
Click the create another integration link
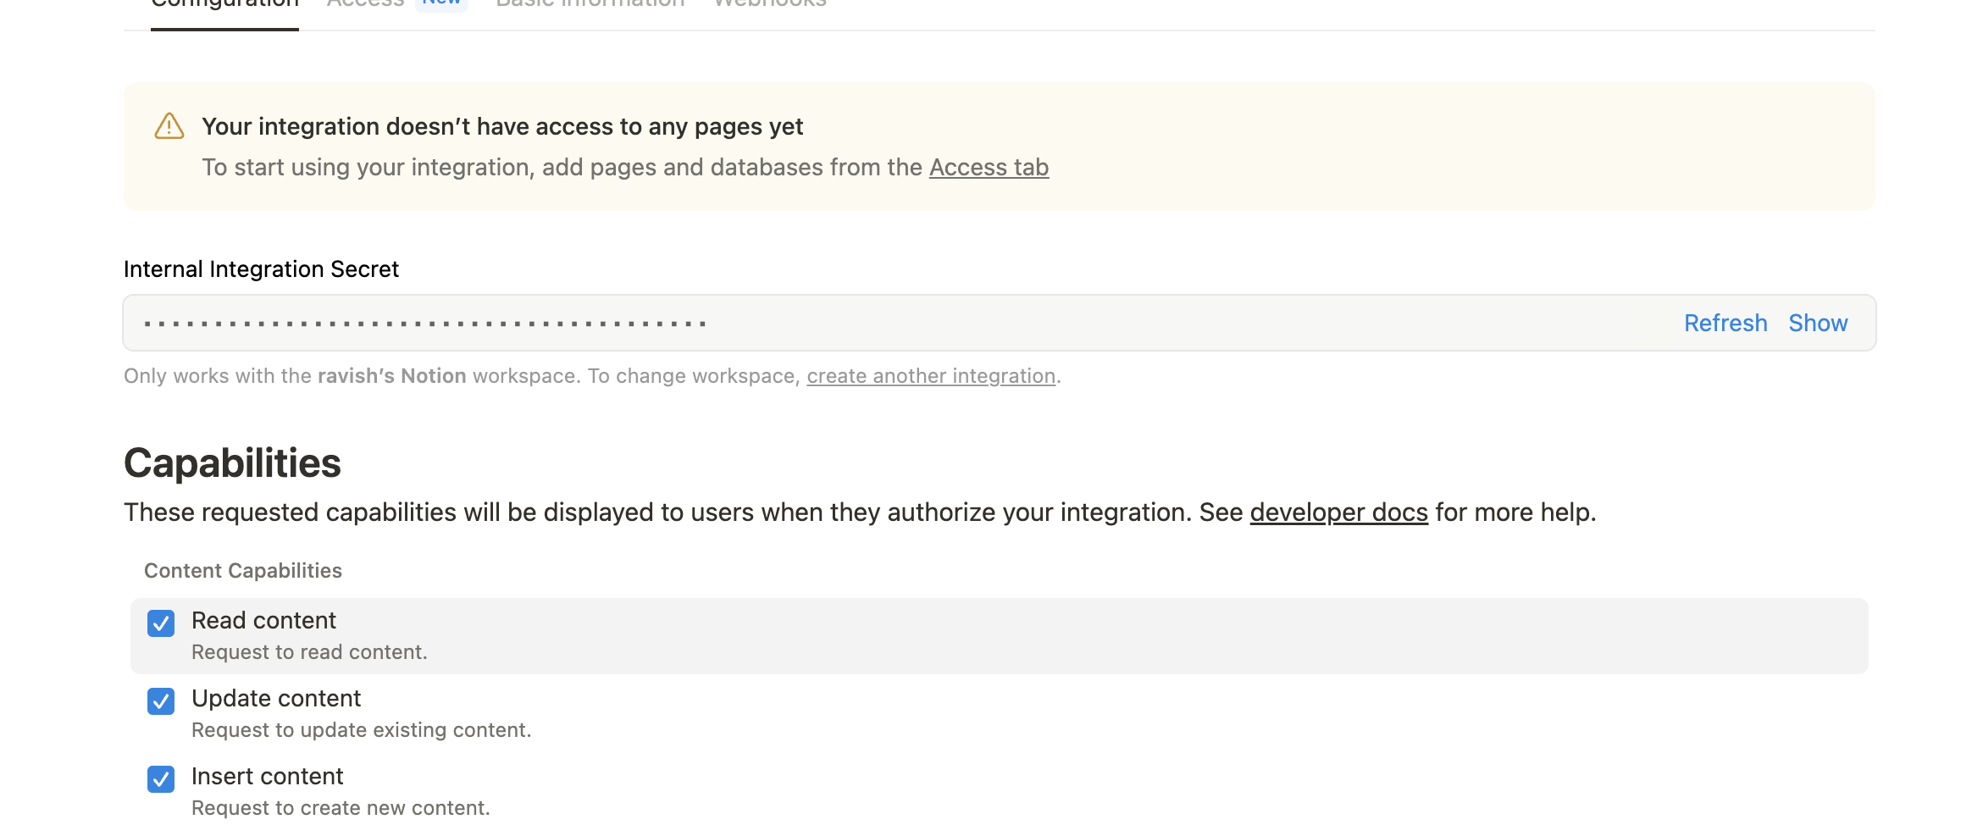coord(930,375)
